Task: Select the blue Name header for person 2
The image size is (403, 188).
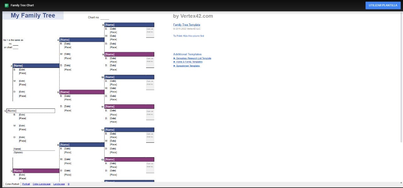Action: pos(36,66)
